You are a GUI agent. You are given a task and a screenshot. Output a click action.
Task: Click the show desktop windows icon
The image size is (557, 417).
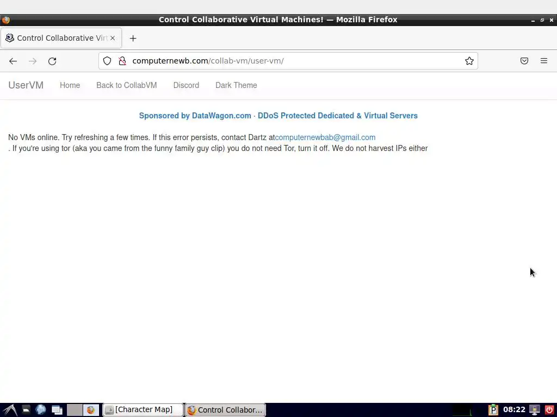(57, 410)
